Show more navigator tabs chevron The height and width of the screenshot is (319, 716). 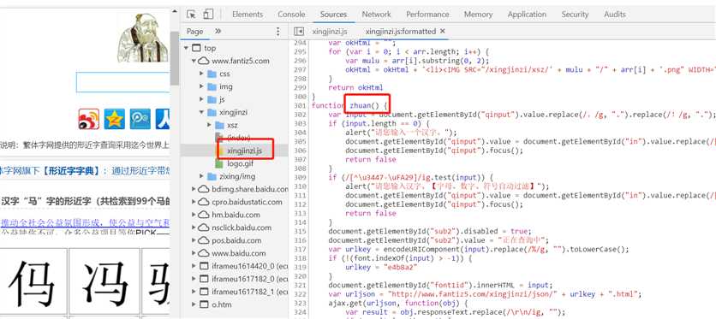tap(218, 32)
